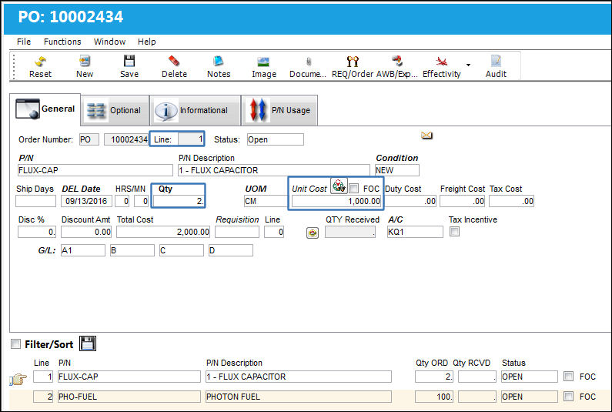Click the Qty input field
Image resolution: width=612 pixels, height=412 pixels.
pos(179,201)
